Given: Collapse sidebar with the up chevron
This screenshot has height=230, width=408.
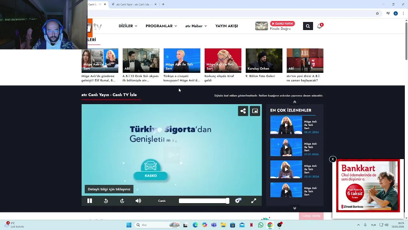Looking at the screenshot, I should click(295, 102).
